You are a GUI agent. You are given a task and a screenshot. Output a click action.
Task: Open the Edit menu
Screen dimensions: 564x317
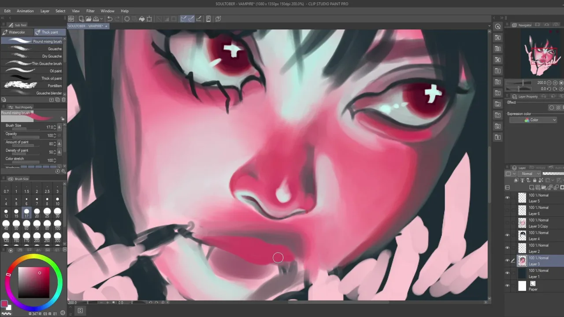[7, 11]
